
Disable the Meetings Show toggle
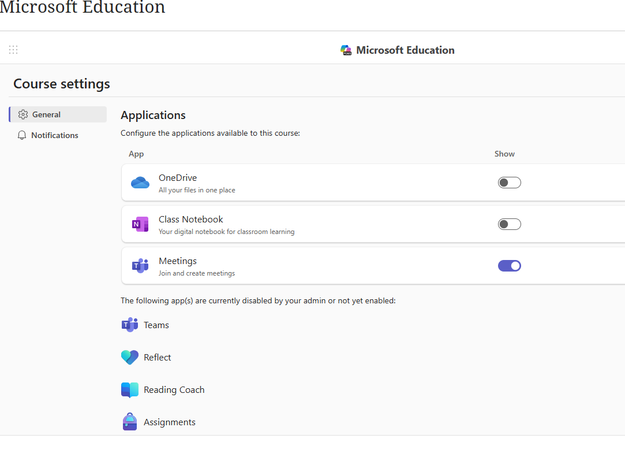tap(510, 265)
